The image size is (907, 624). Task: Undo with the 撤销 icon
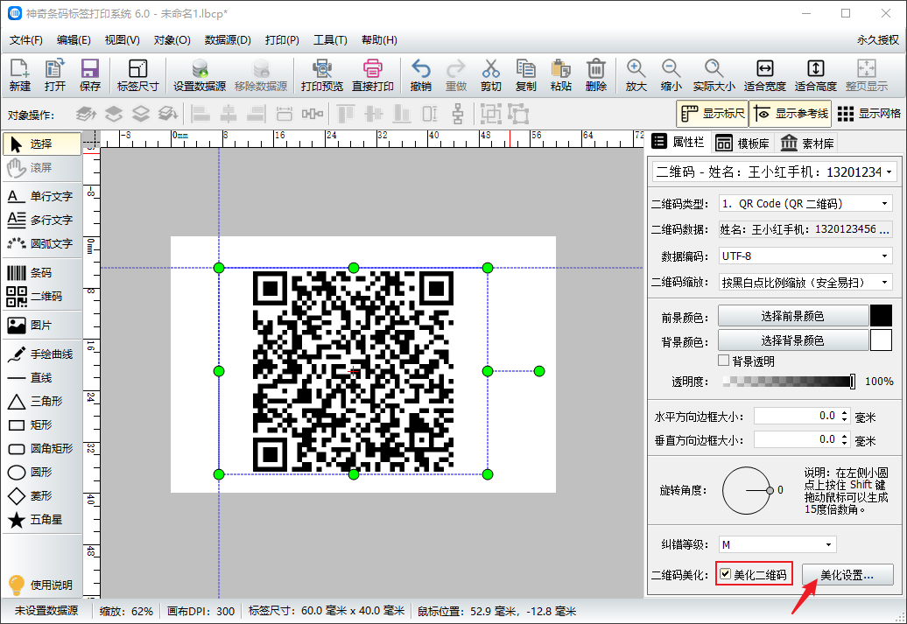(x=420, y=75)
